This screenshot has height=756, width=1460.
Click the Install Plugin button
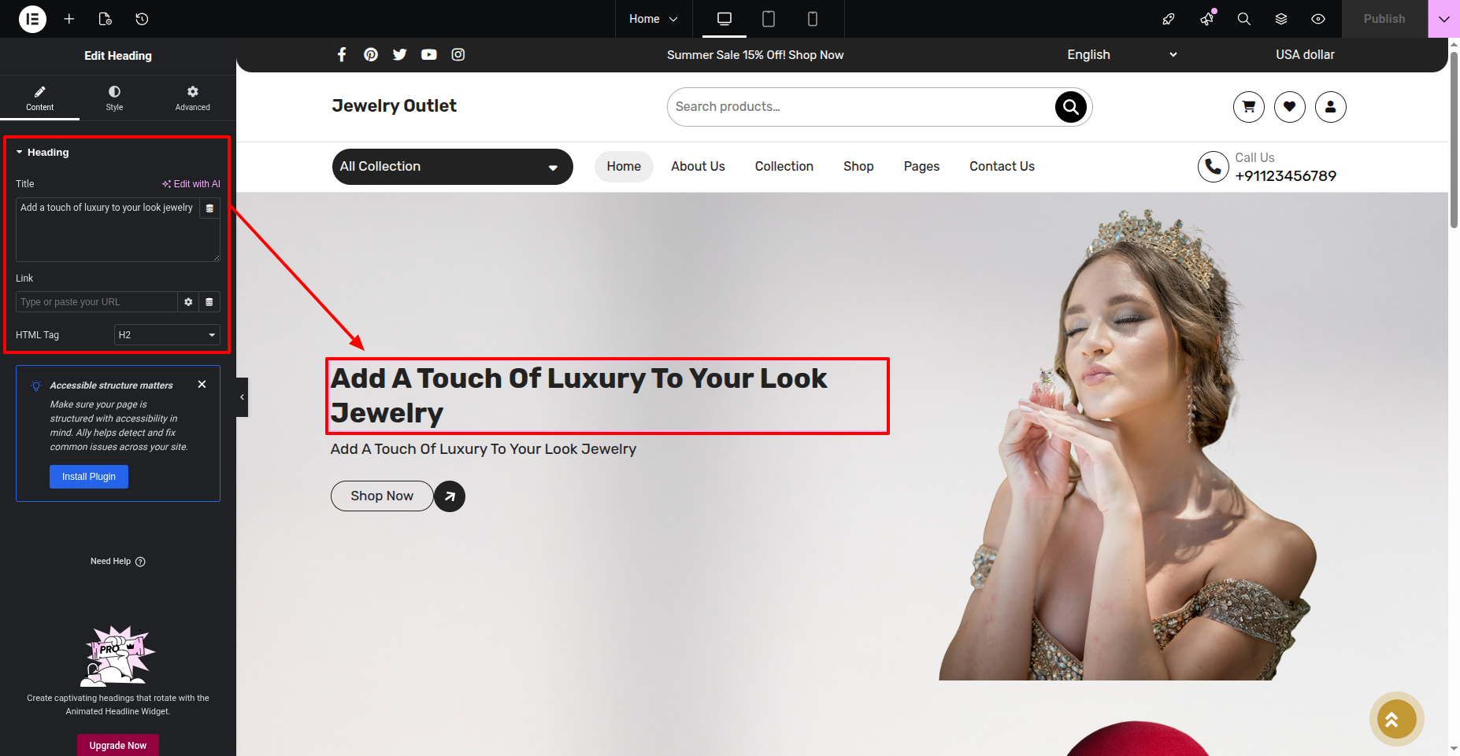(89, 477)
